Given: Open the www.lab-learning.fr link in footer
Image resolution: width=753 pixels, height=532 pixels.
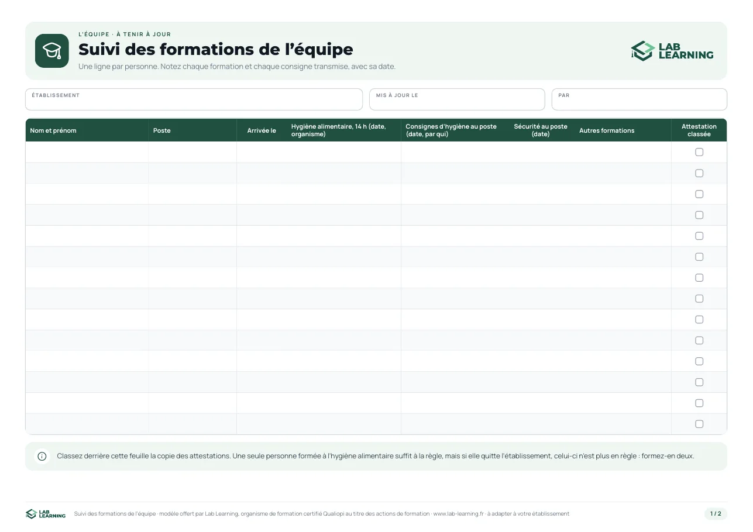Looking at the screenshot, I should point(459,514).
